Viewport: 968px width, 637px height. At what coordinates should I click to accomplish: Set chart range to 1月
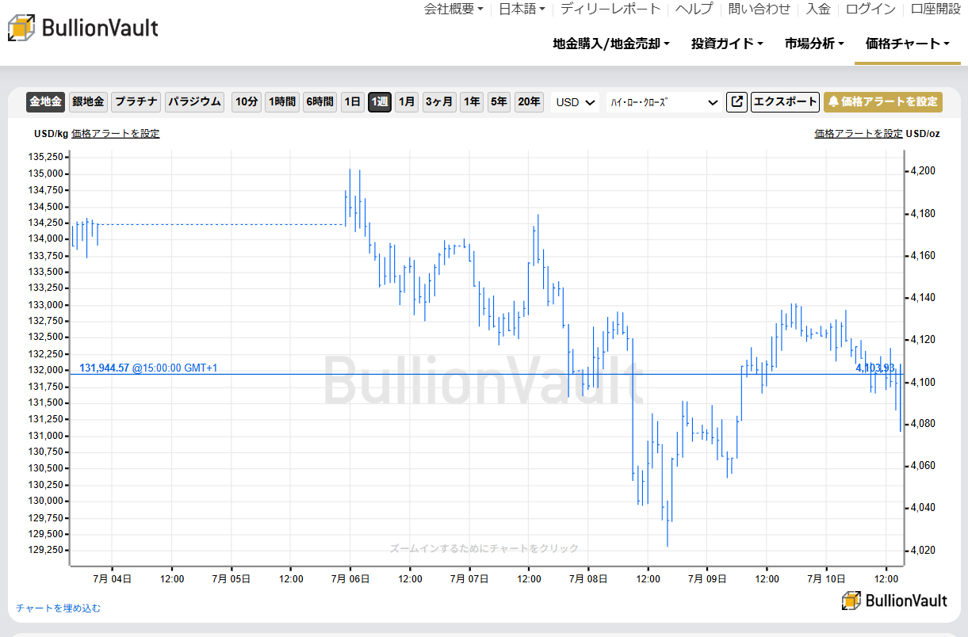tap(407, 102)
